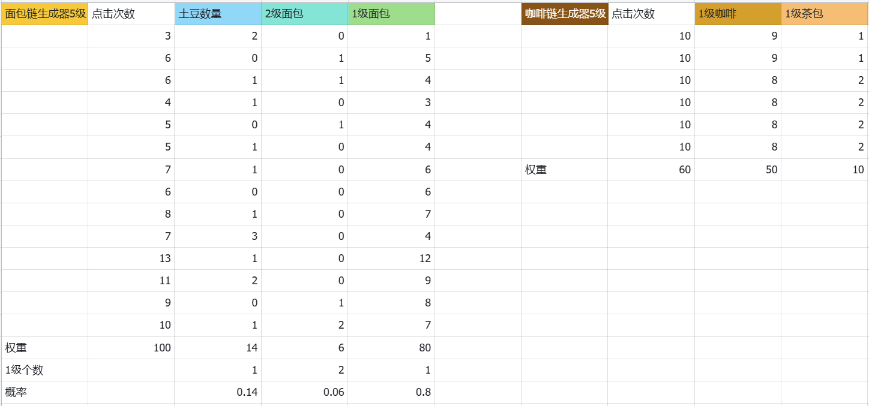Click the 权重 label in the coffee table
Screen dimensions: 869x406
click(x=536, y=170)
